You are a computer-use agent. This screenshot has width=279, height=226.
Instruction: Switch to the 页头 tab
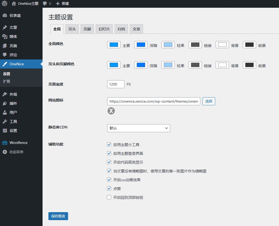tap(72, 29)
